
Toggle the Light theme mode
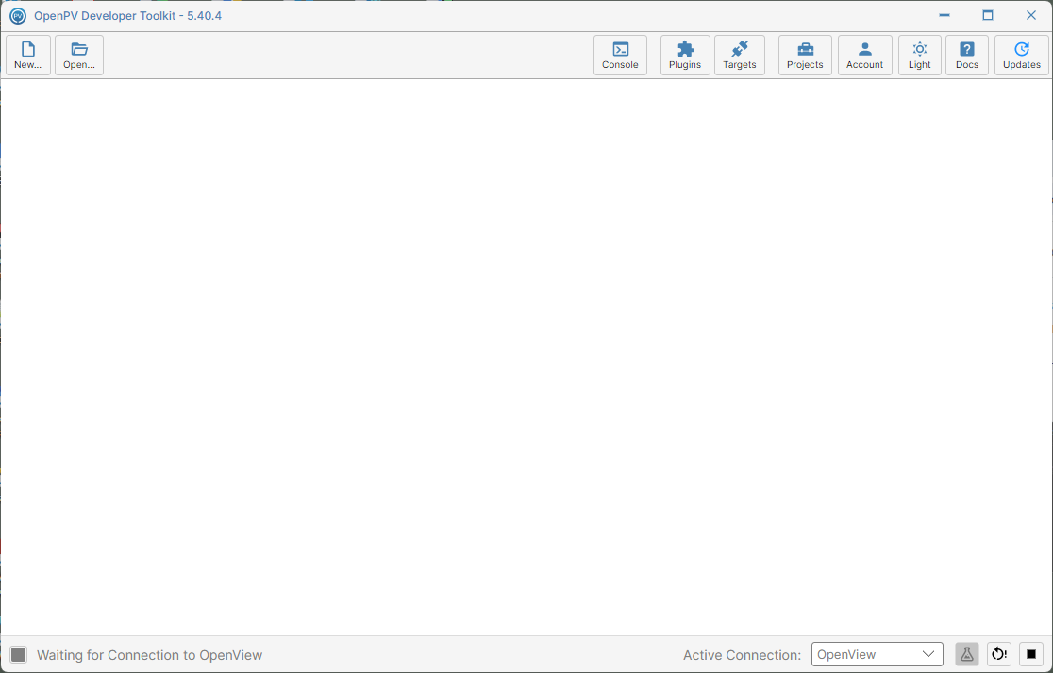(x=919, y=55)
